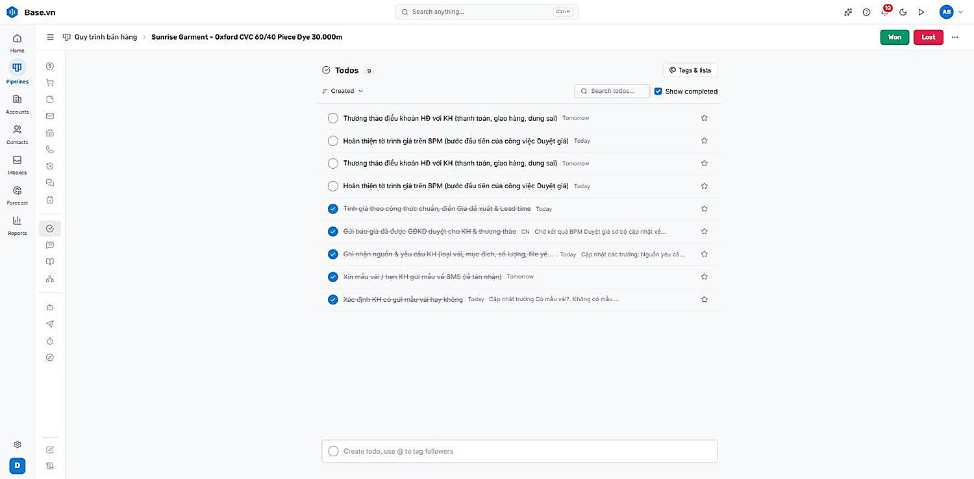Open Forecast in the left sidebar
This screenshot has width=974, height=479.
[18, 194]
